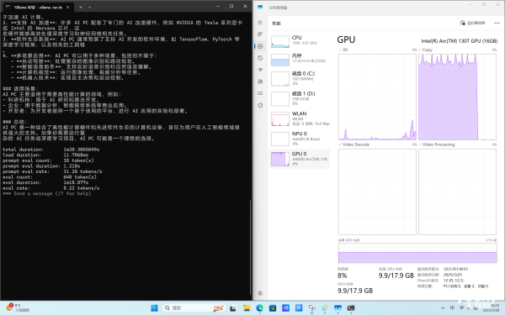505x315 pixels.
Task: Close the Ollama terminal tab
Action: 68,7
